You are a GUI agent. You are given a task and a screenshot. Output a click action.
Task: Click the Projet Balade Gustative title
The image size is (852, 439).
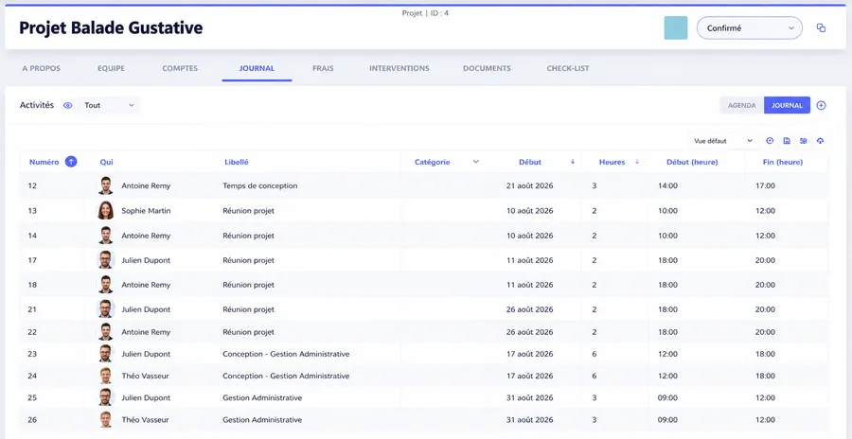click(x=111, y=27)
